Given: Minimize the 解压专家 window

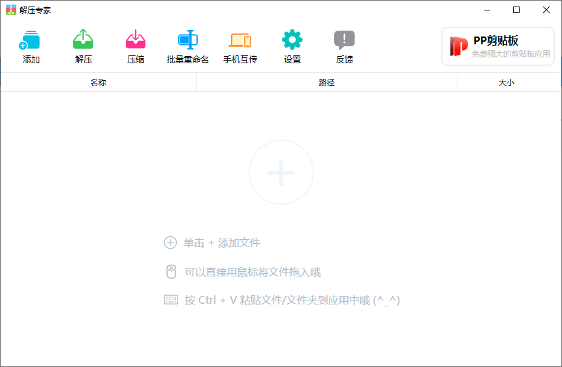Looking at the screenshot, I should pyautogui.click(x=487, y=10).
